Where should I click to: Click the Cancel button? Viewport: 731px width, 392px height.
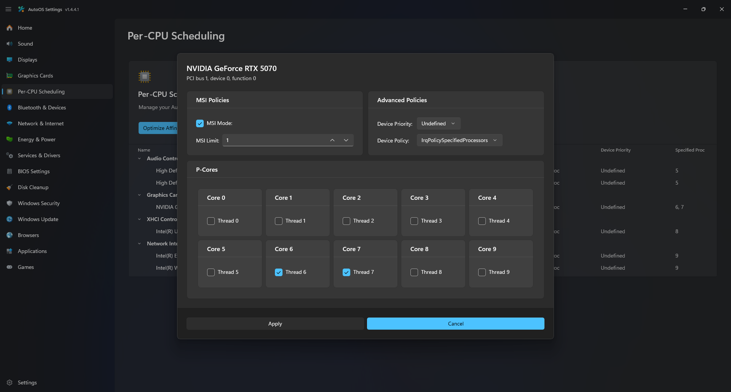tap(456, 324)
